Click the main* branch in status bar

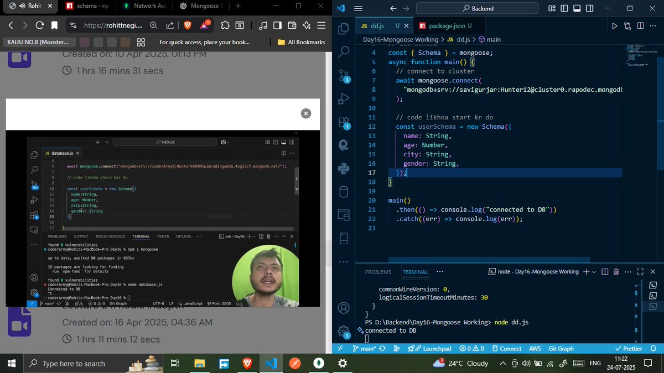click(364, 349)
